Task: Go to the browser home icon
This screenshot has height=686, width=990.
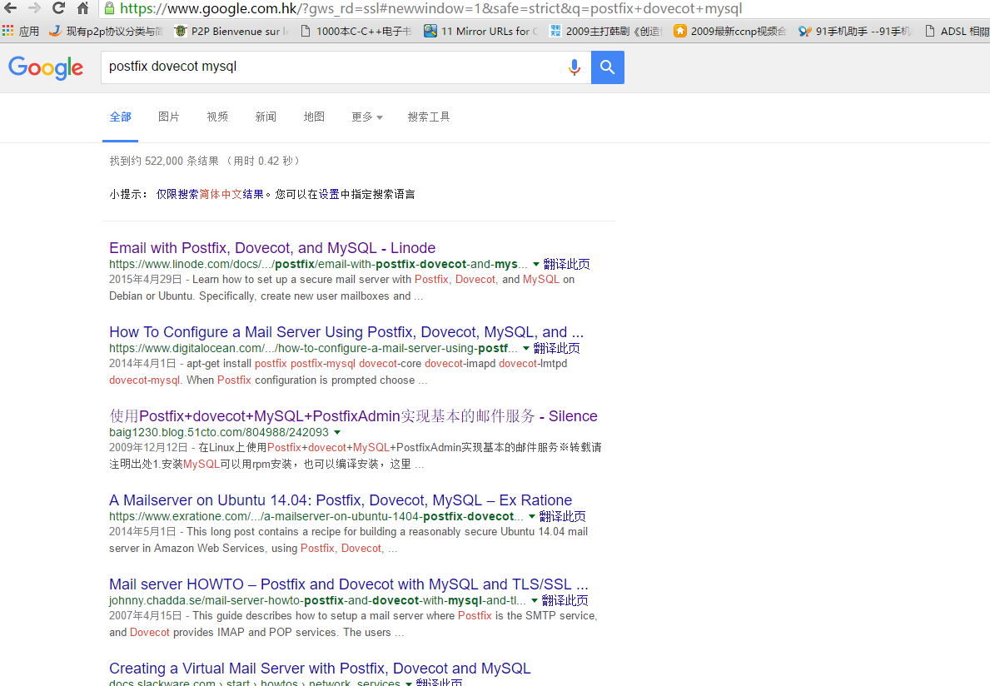Action: click(x=82, y=8)
